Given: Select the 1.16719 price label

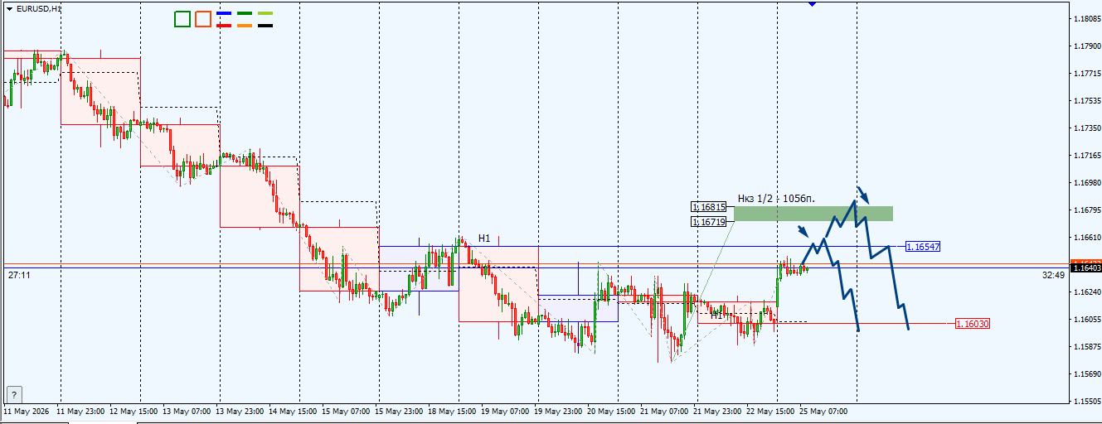Looking at the screenshot, I should (709, 221).
